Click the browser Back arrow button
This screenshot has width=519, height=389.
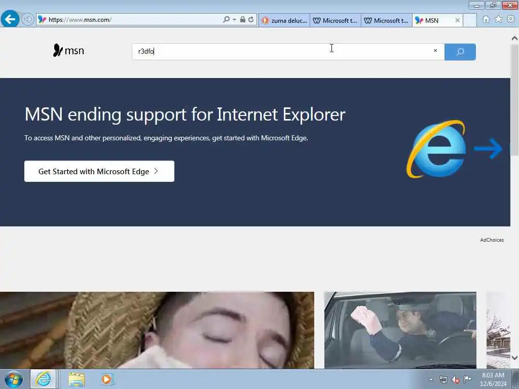coord(10,19)
